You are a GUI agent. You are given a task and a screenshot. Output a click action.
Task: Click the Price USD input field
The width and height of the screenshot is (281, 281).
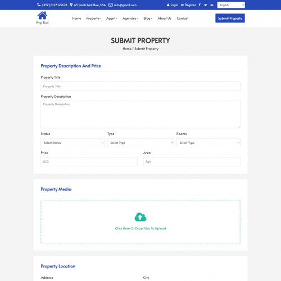point(89,162)
